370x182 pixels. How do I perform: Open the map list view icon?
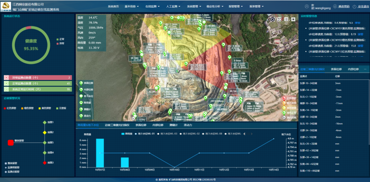(x=286, y=19)
